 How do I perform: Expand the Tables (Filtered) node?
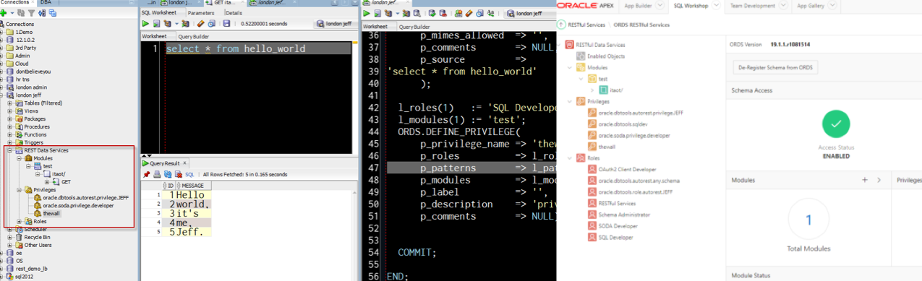point(11,103)
